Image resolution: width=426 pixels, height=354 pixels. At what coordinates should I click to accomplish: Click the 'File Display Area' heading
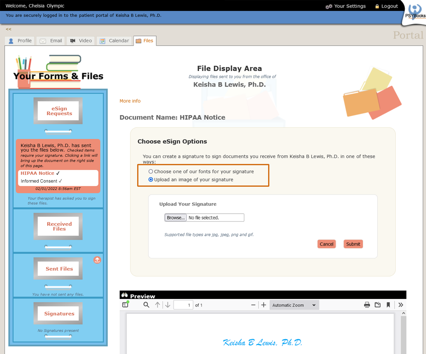coord(230,68)
